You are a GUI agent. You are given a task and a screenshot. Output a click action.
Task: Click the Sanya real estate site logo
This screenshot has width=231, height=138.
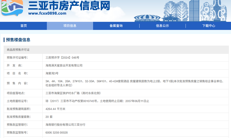pyautogui.click(x=12, y=8)
